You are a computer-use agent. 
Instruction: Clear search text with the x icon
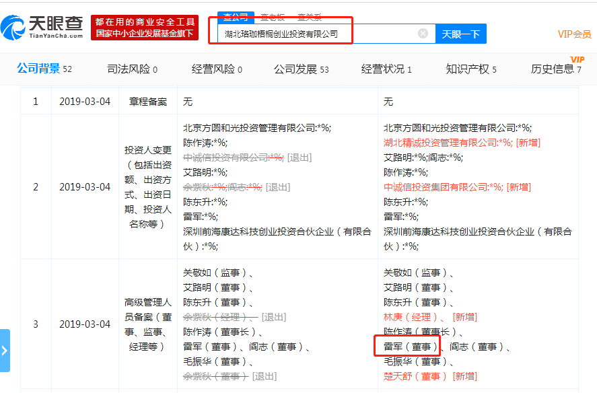click(423, 34)
